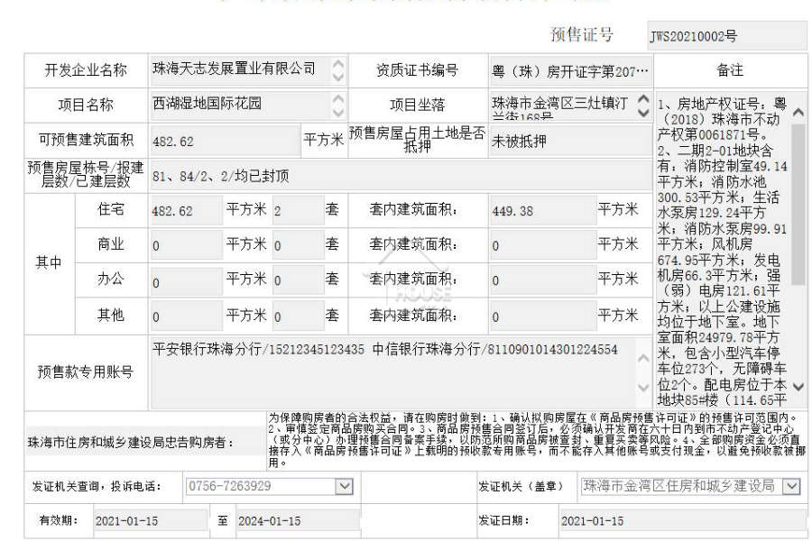Image resolution: width=812 pixels, height=541 pixels.
Task: Click remarks scrollbar up arrow
Action: coord(798,113)
